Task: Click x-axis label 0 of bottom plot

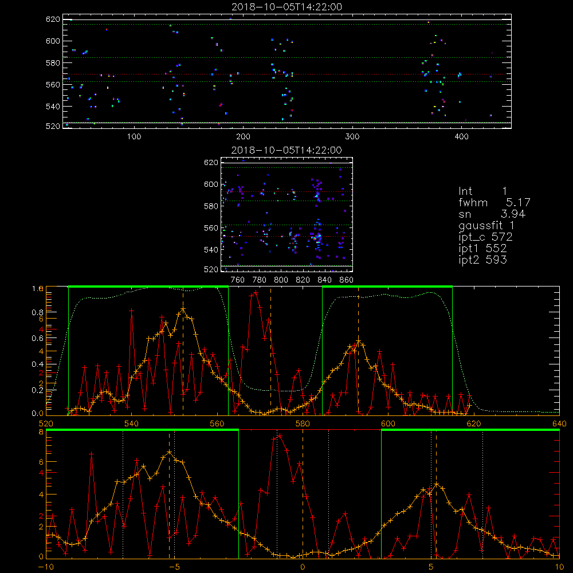Action: click(x=303, y=567)
